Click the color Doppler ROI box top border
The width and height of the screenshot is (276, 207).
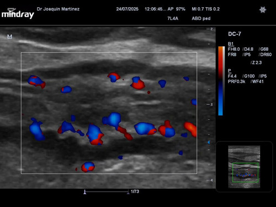click(x=109, y=52)
